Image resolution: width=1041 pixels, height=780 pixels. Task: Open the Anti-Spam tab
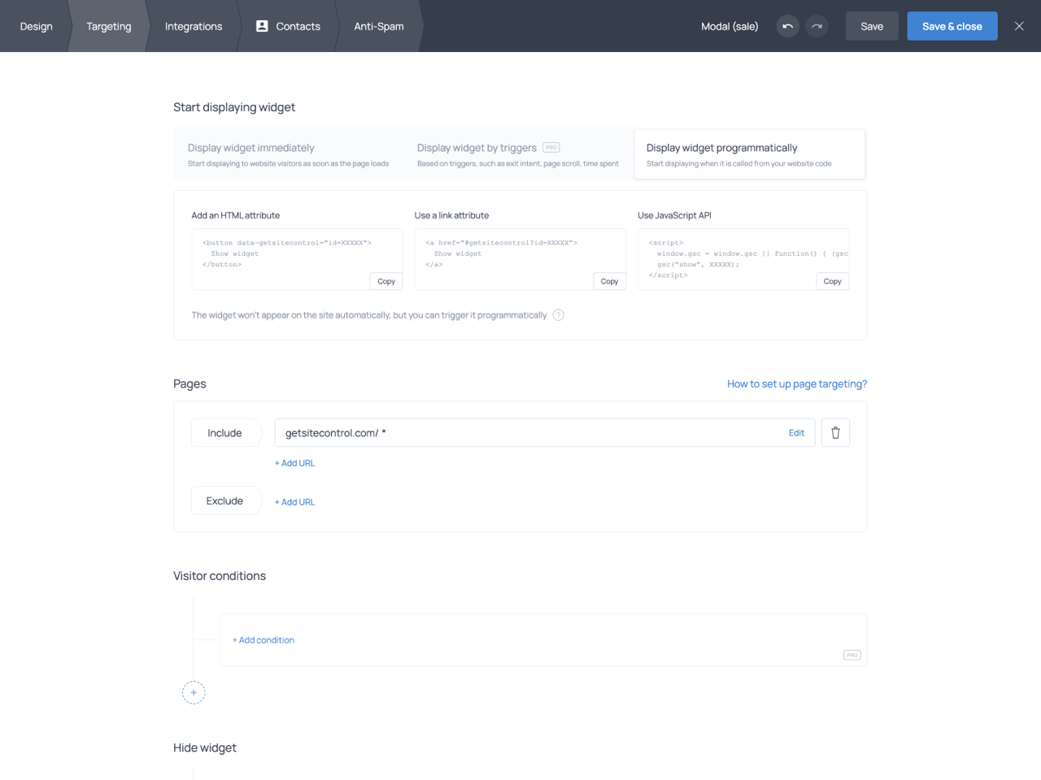tap(378, 26)
